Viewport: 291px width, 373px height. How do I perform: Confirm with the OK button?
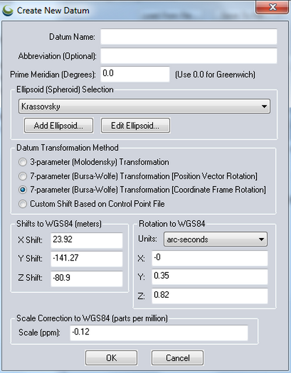[x=111, y=358]
